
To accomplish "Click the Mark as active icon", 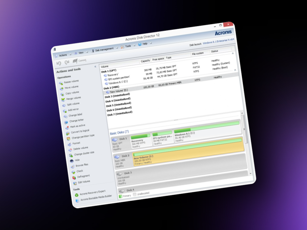I will 67,128.
